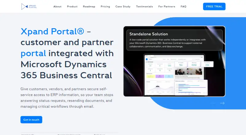The height and width of the screenshot is (135, 246).
Task: Start the FREE TRIAL
Action: (x=214, y=6)
